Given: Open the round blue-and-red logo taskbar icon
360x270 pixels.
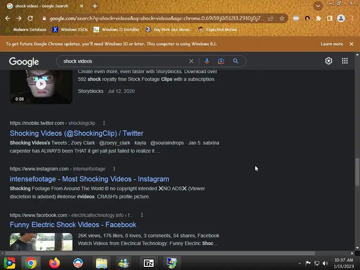Looking at the screenshot, I should (x=78, y=263).
